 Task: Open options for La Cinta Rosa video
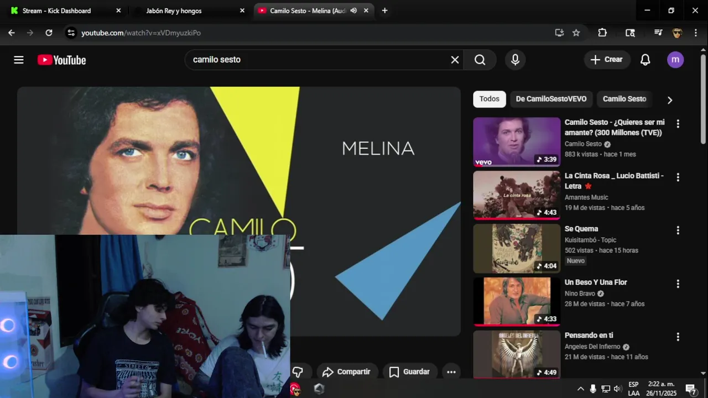678,177
